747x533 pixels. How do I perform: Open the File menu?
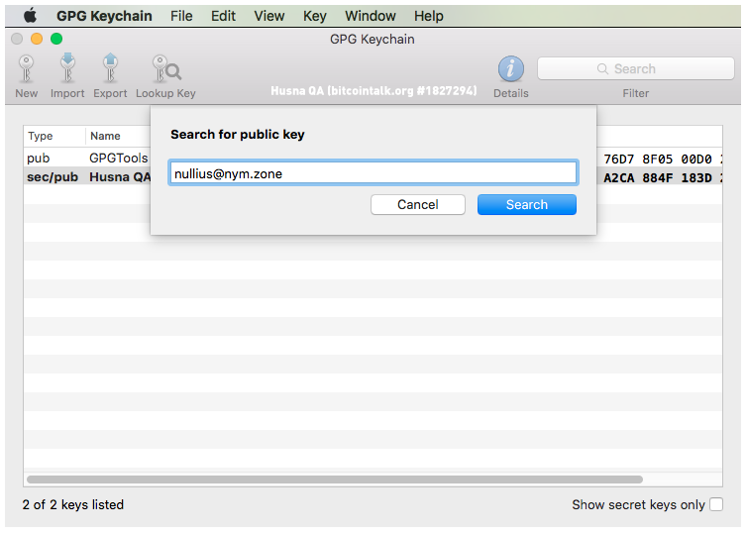pos(181,16)
